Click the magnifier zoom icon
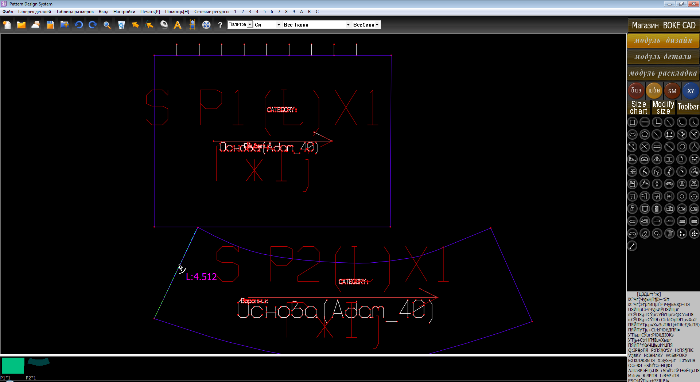Screen dimensions: 700x382 click(x=107, y=25)
